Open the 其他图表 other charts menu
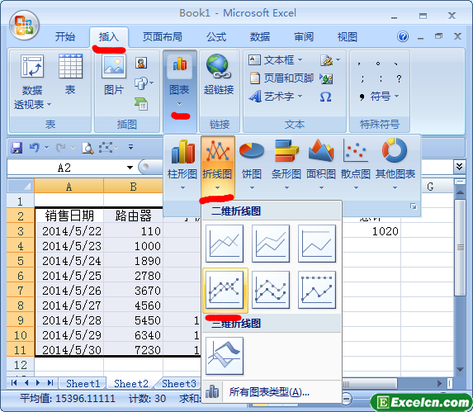Viewport: 473px width, 412px height. (x=395, y=164)
